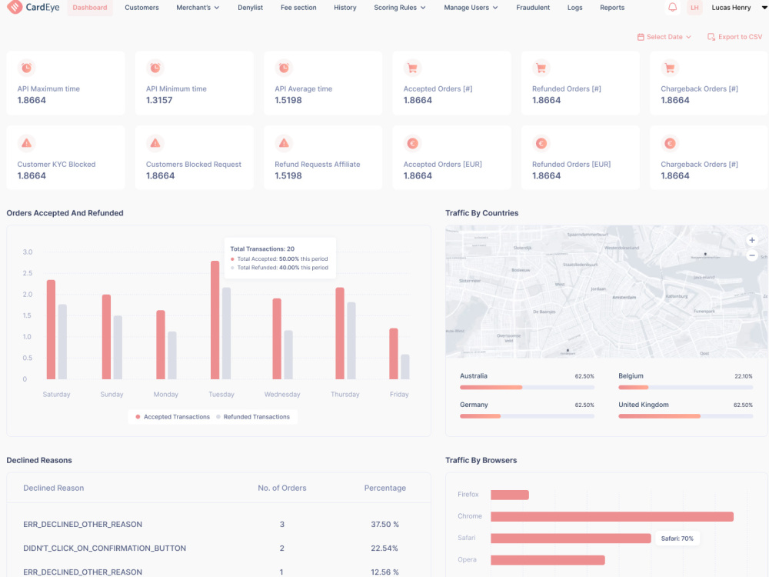
Task: Click the Belgium traffic progress bar
Action: point(685,388)
